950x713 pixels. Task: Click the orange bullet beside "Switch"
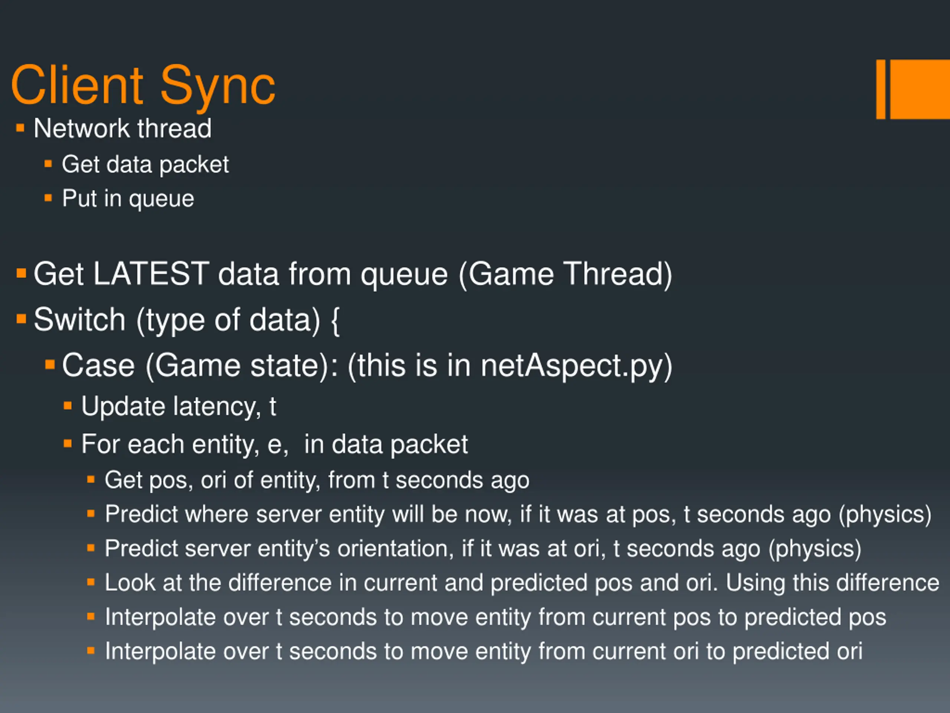click(21, 319)
